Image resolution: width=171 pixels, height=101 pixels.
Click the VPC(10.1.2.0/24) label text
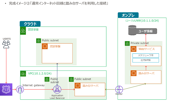tap(40, 73)
